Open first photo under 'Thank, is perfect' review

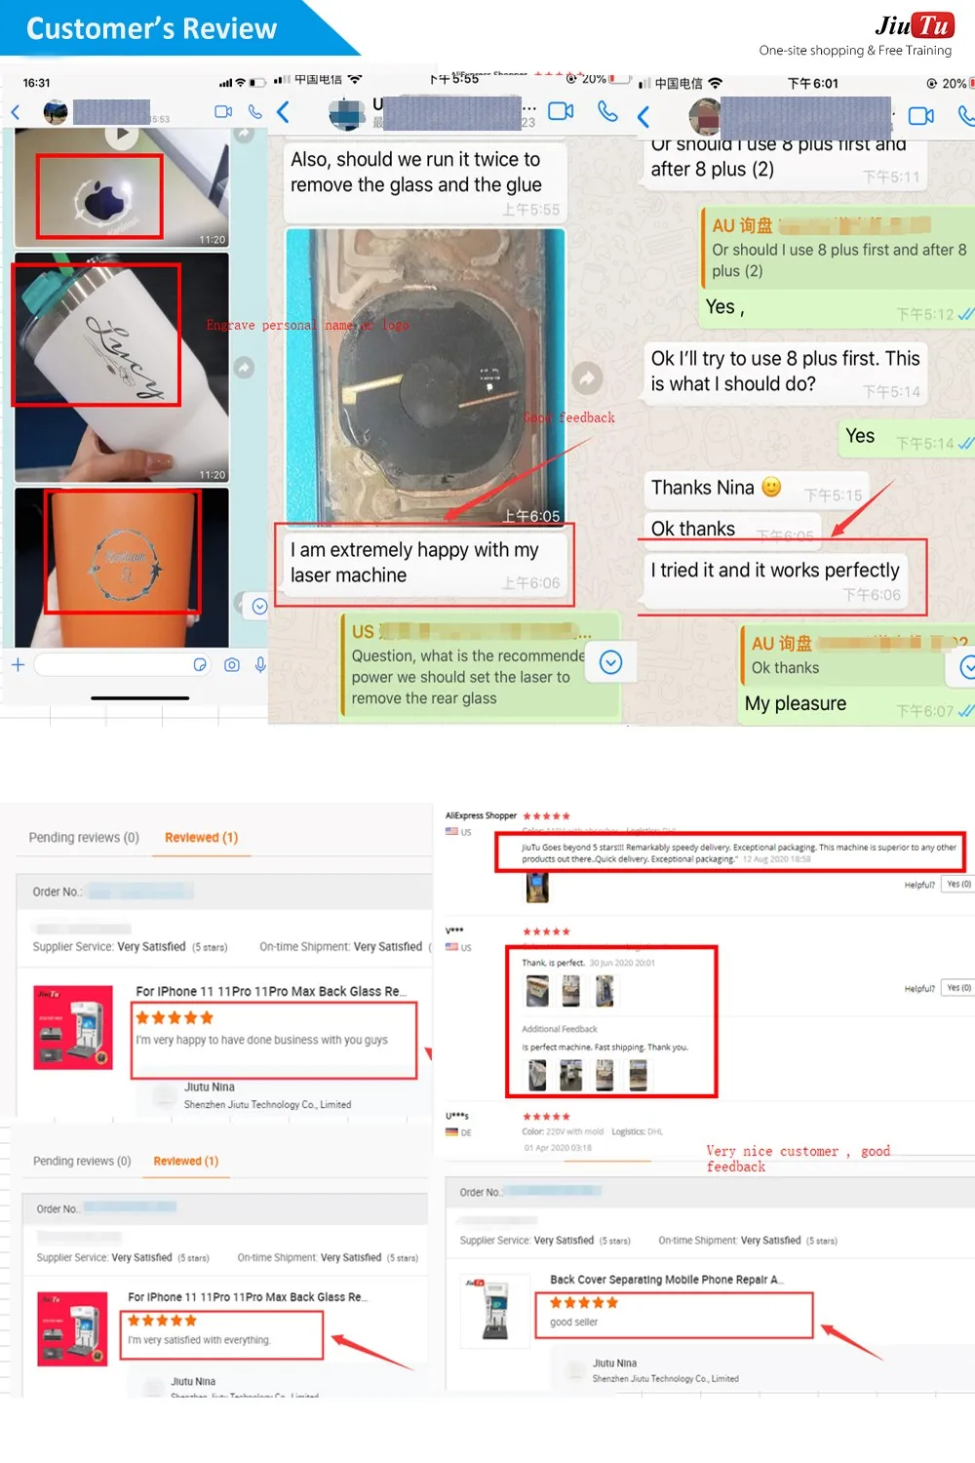[537, 991]
